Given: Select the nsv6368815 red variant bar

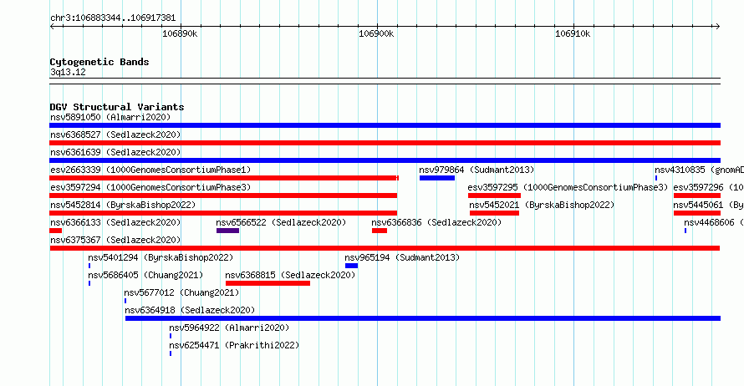Looking at the screenshot, I should (268, 283).
